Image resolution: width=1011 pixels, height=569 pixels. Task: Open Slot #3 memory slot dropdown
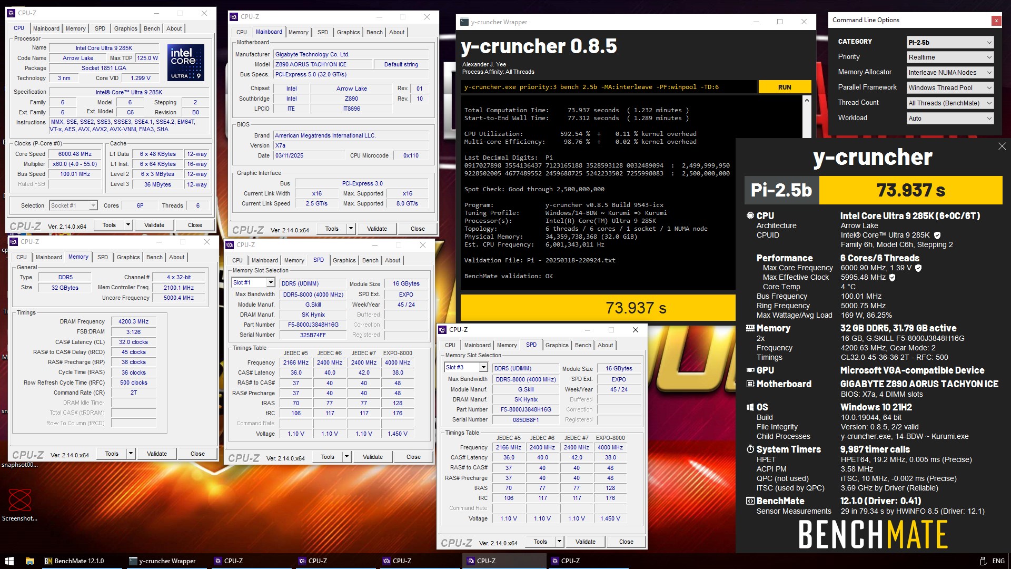[x=466, y=367]
